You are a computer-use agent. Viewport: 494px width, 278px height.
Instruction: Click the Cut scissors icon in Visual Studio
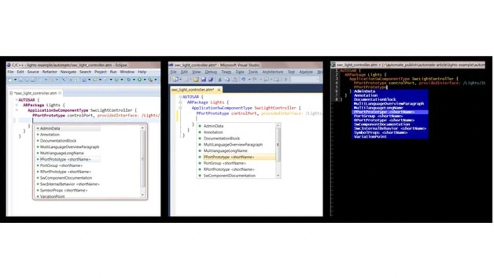220,80
